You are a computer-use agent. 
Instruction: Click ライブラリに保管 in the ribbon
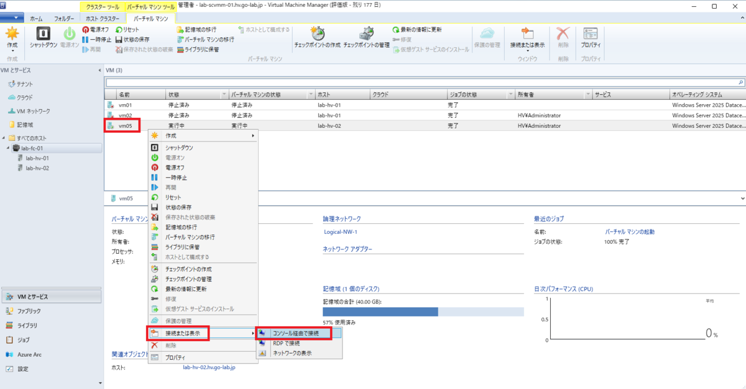pyautogui.click(x=197, y=49)
